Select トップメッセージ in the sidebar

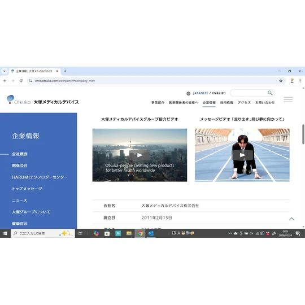click(x=27, y=189)
